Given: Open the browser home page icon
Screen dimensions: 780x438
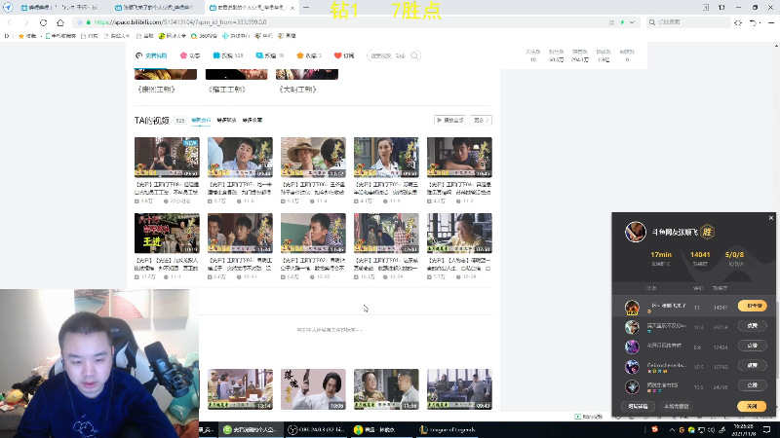Looking at the screenshot, I should 60,22.
